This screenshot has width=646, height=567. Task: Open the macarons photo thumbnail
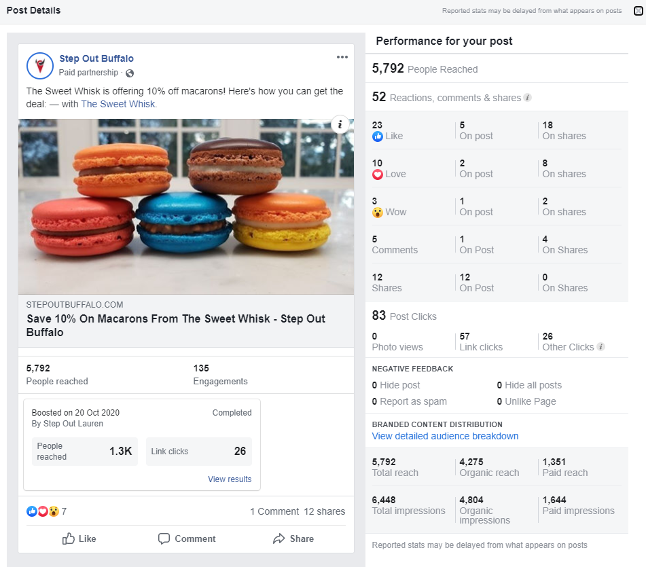click(186, 206)
